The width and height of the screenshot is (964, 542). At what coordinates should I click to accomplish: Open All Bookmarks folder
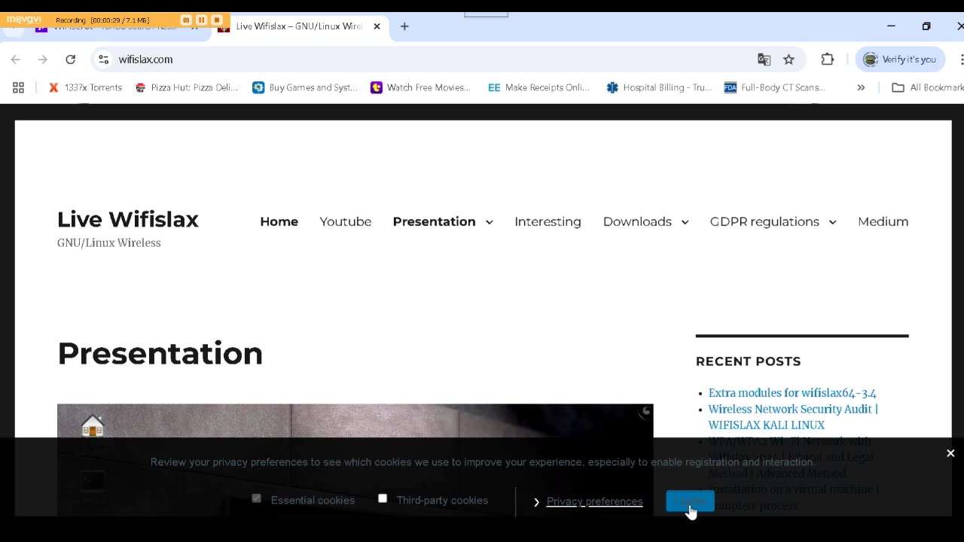(928, 87)
